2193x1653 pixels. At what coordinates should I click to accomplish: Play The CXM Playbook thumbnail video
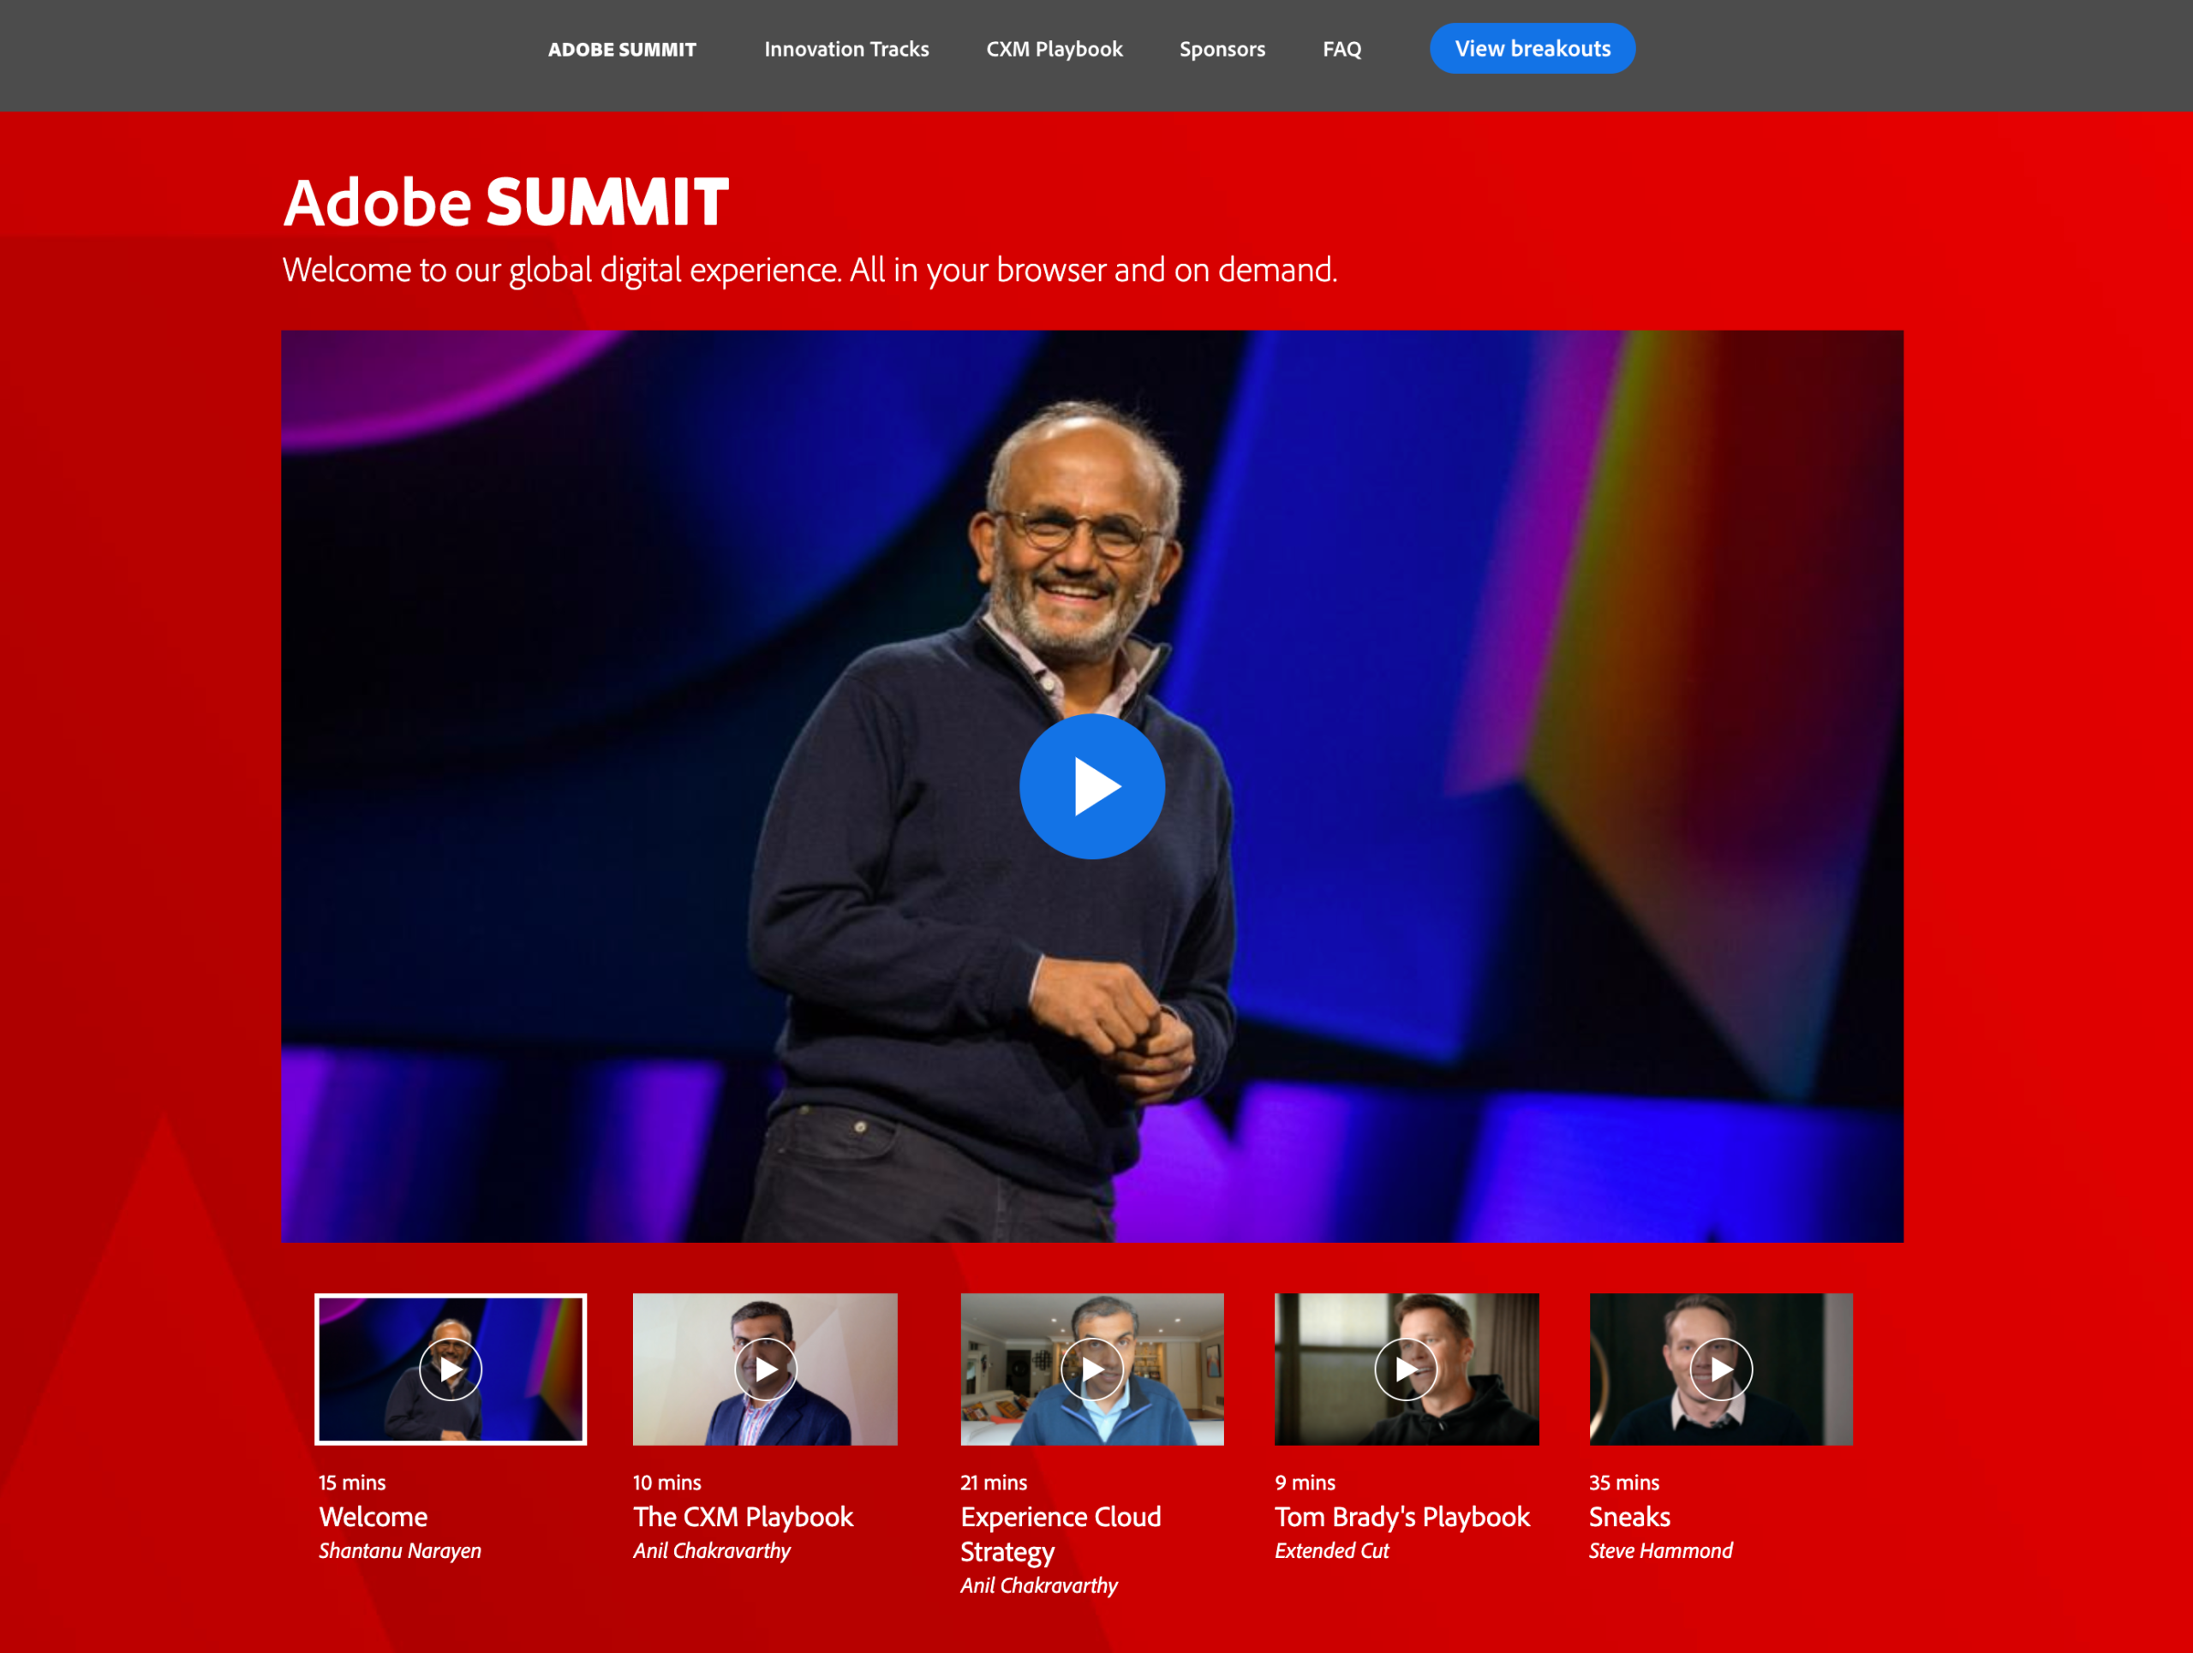pyautogui.click(x=764, y=1369)
